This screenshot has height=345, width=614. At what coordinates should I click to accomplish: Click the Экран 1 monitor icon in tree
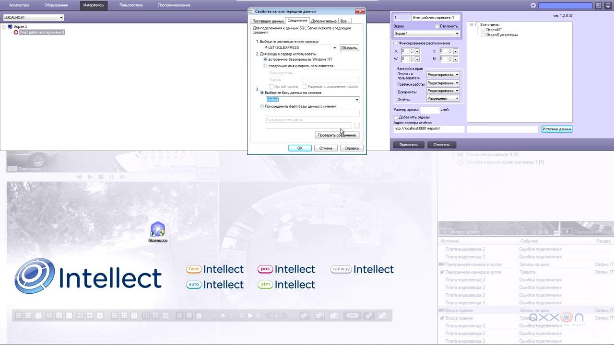pyautogui.click(x=10, y=27)
